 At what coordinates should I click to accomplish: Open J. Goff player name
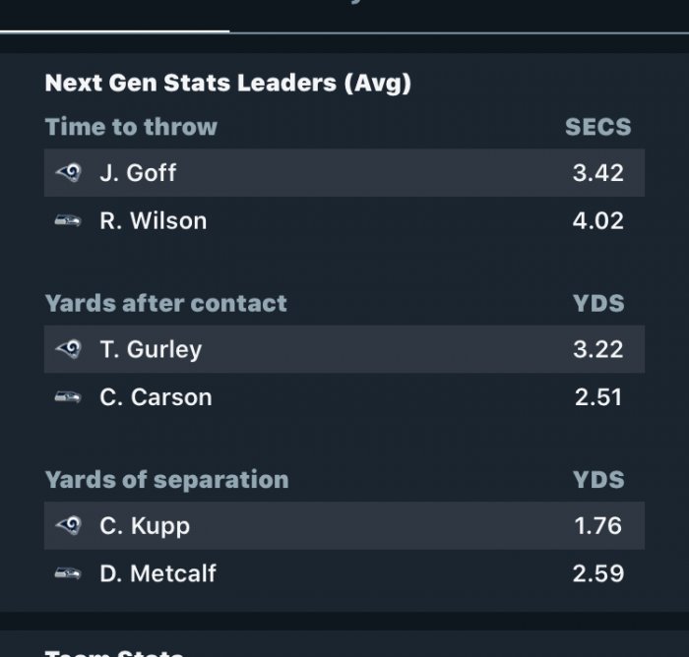[x=138, y=172]
